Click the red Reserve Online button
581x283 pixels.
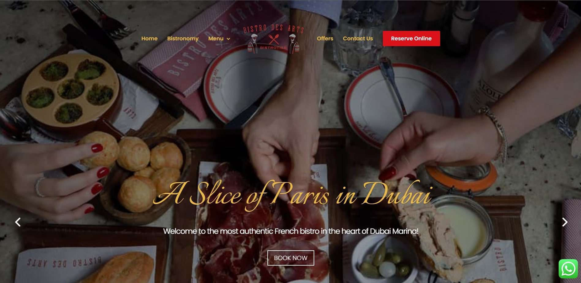(411, 39)
